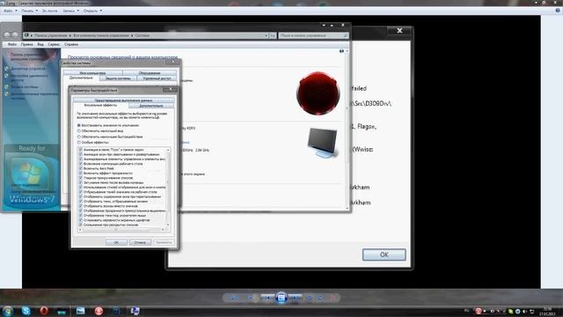Expand the address bar history dropdown arrow
Screen dimensions: 563x317
pos(266,35)
